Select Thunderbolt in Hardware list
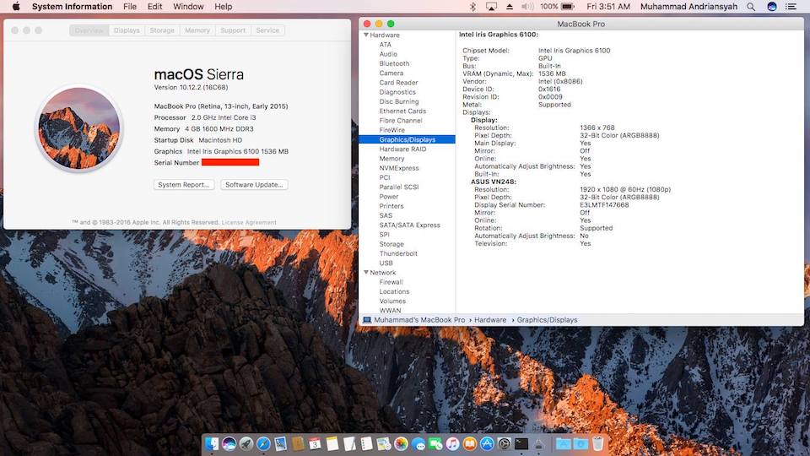This screenshot has height=456, width=810. [398, 253]
